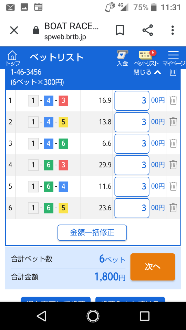Close the browser tab with X
This screenshot has width=186, height=330.
pyautogui.click(x=14, y=31)
